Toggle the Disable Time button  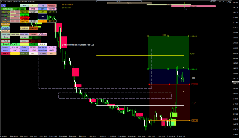[6, 31]
